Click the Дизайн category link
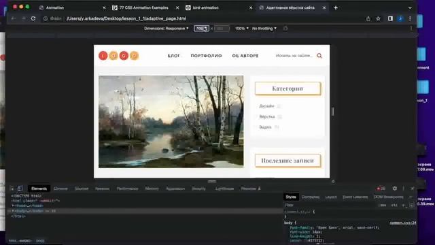This screenshot has height=245, width=435. tap(266, 106)
